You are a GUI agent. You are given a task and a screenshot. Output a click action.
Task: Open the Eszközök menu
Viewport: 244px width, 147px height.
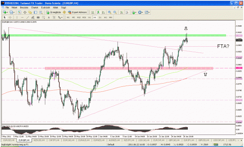[46, 7]
